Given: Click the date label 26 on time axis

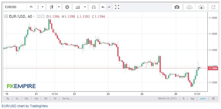Looking at the screenshot, I should [176, 94].
